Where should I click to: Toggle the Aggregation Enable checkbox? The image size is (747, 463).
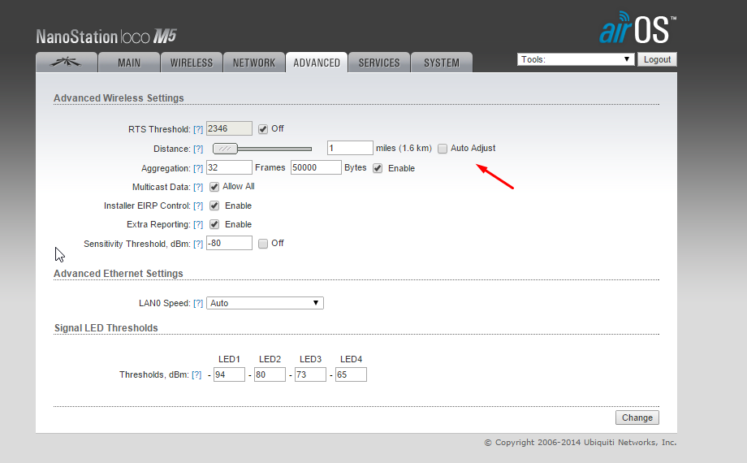[378, 168]
